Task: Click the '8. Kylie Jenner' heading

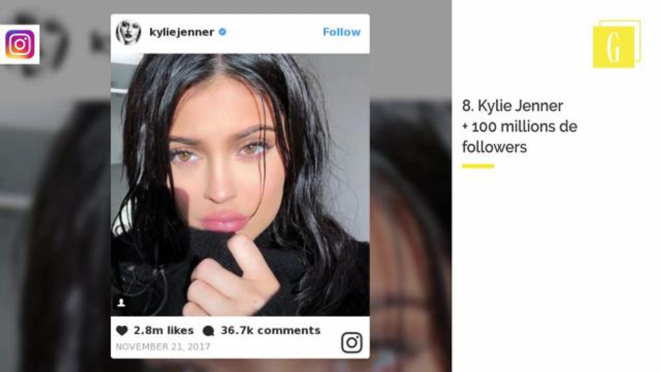Action: (512, 106)
